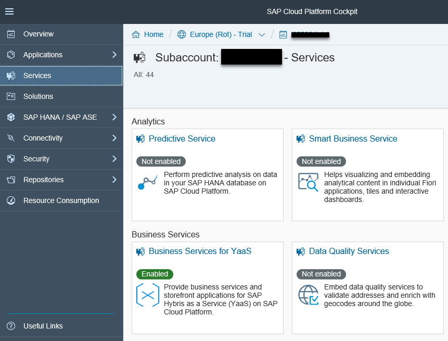Click the YaaS storefront icon
448x341 pixels.
click(x=148, y=295)
